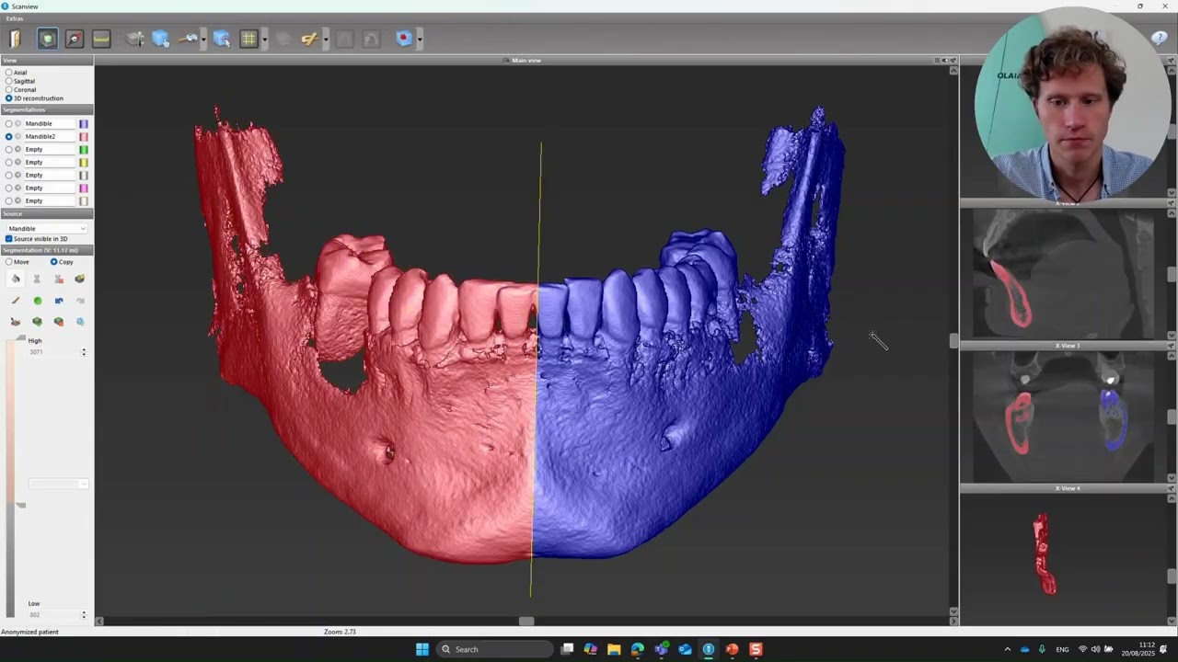Click the main view horizontal scrollbar thumb

click(526, 622)
